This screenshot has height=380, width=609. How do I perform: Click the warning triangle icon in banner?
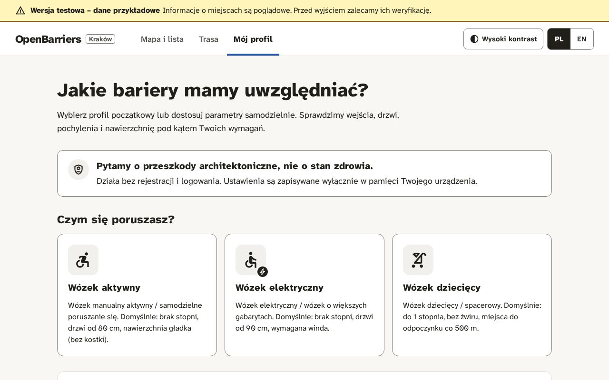20,10
